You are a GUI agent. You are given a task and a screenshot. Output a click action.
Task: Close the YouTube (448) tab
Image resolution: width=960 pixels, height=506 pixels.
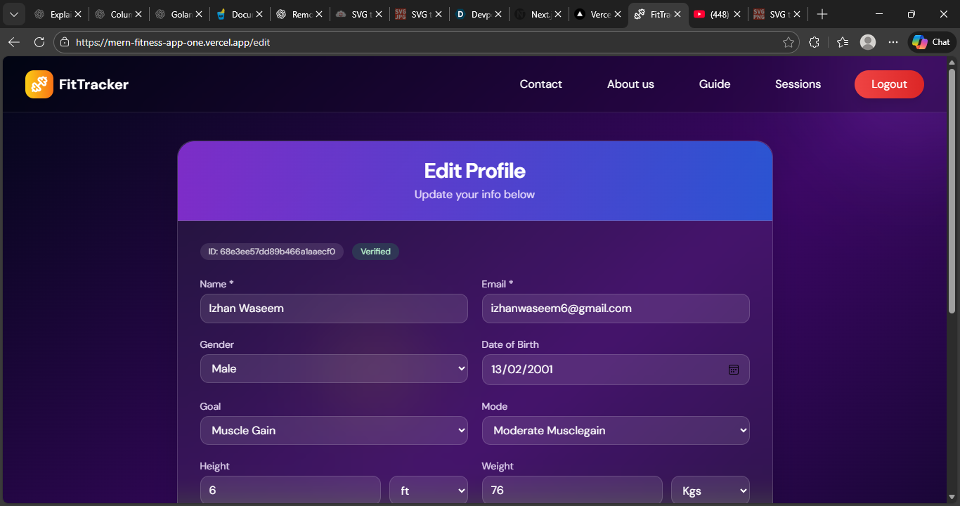(x=736, y=14)
